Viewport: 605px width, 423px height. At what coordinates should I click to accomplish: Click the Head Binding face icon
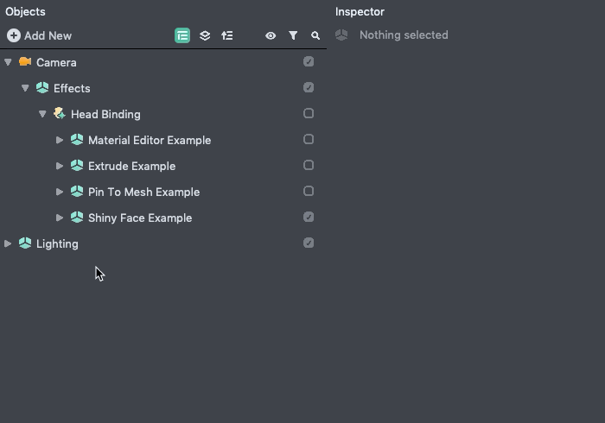[x=60, y=114]
